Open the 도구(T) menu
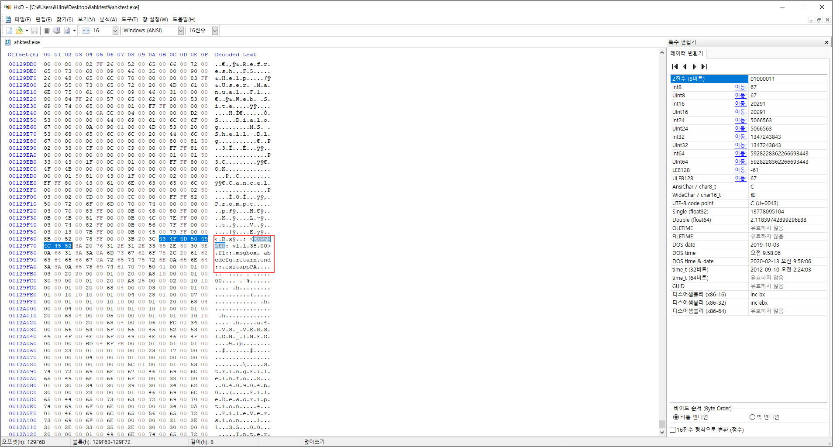 pos(130,19)
